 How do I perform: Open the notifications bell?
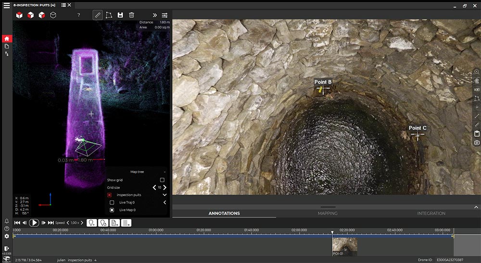click(x=7, y=221)
